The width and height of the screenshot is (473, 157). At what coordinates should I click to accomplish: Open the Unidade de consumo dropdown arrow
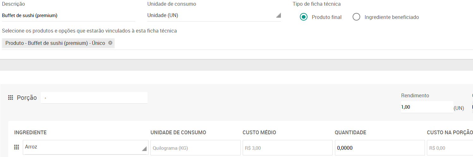pos(278,15)
